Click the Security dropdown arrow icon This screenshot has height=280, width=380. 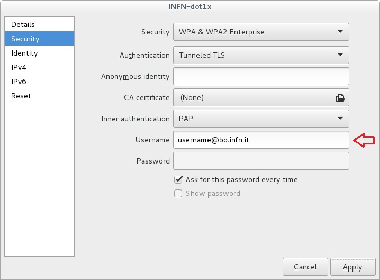click(x=340, y=32)
